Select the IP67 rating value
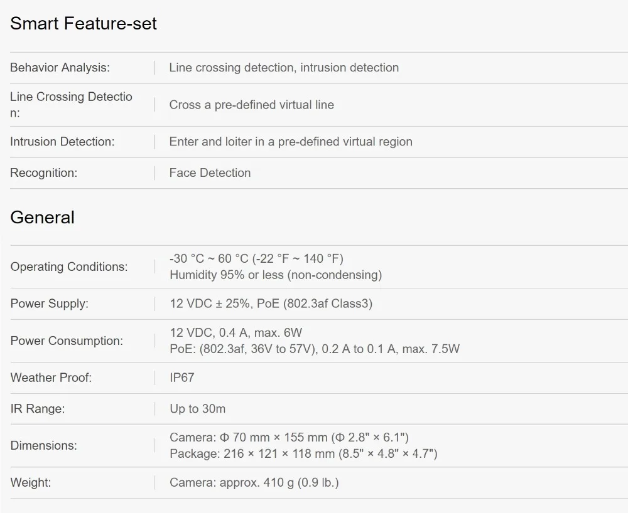The height and width of the screenshot is (513, 628). click(182, 378)
